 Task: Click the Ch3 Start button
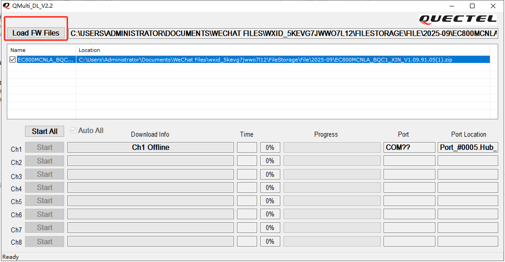pyautogui.click(x=45, y=174)
